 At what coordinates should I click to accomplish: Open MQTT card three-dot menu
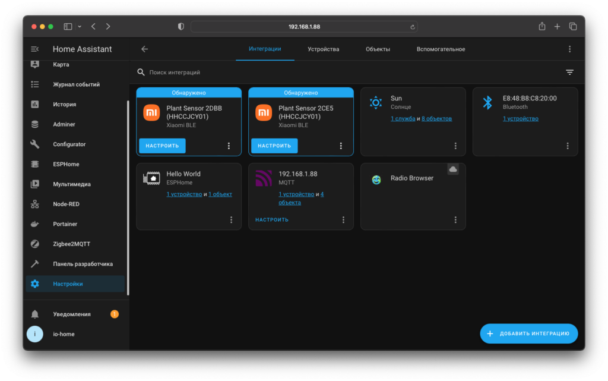(x=343, y=220)
